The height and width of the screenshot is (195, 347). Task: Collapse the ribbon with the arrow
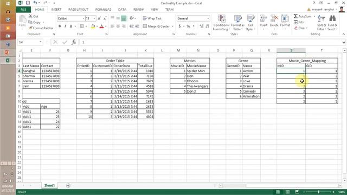[343, 34]
